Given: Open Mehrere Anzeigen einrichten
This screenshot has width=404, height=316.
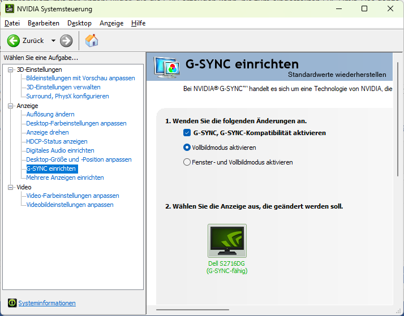Looking at the screenshot, I should [65, 178].
